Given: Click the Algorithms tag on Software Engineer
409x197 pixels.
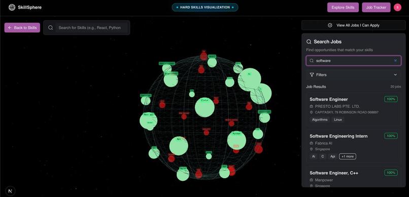Looking at the screenshot, I should (x=320, y=120).
